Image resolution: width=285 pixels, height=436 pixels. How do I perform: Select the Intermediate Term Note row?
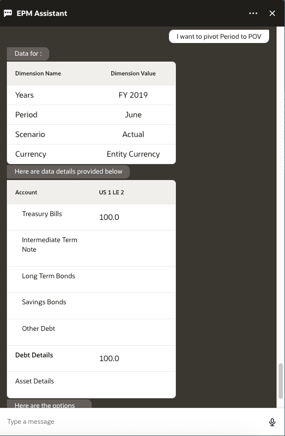coord(91,249)
